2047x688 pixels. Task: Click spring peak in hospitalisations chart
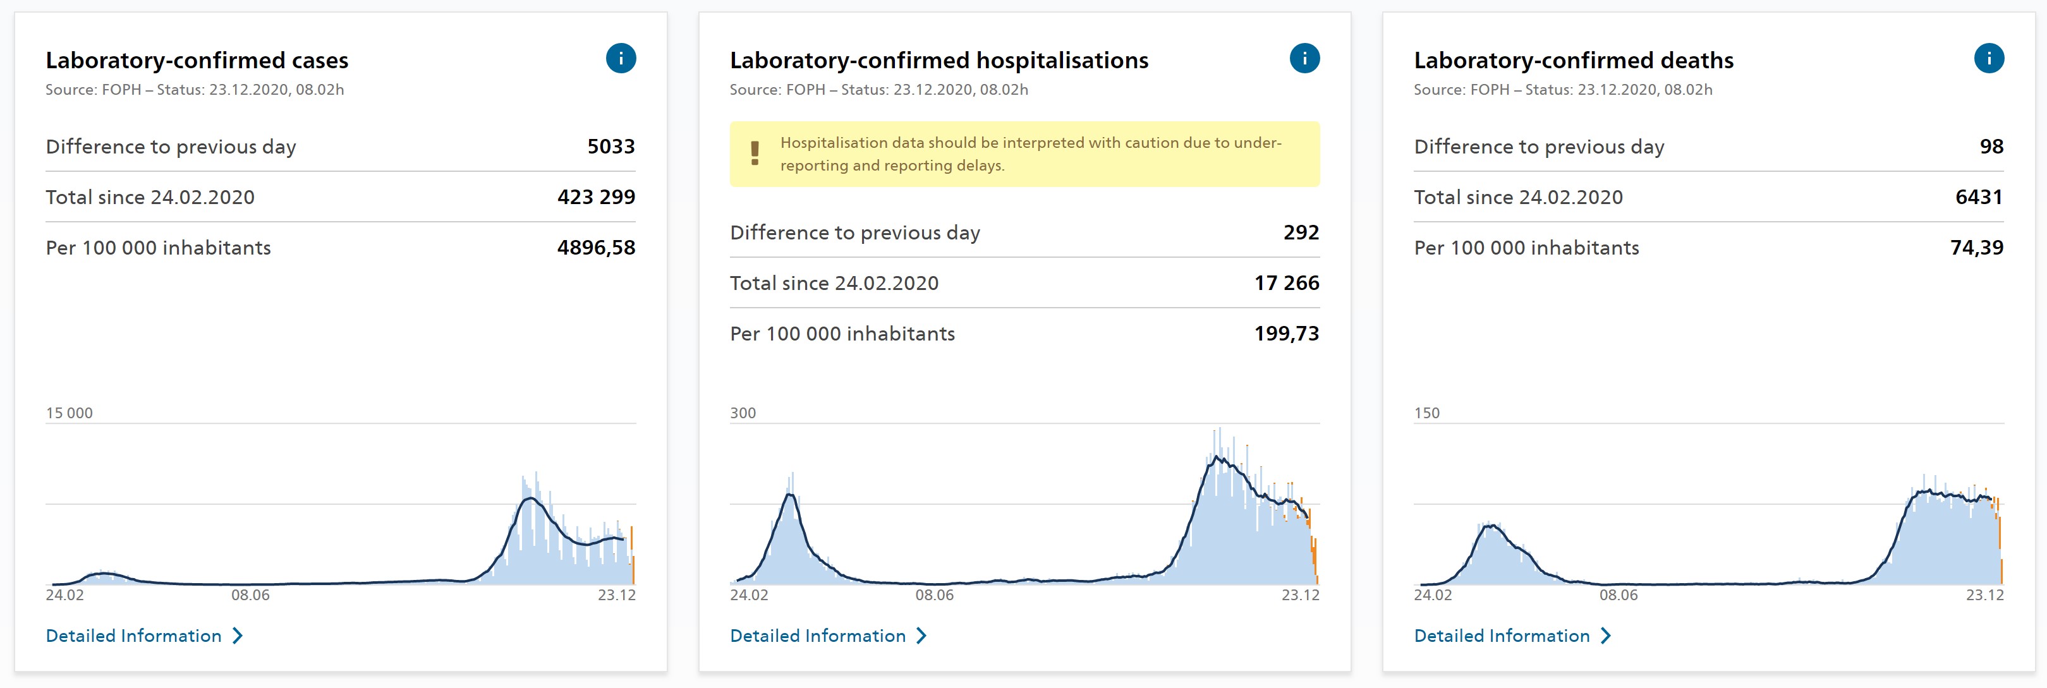pyautogui.click(x=790, y=497)
